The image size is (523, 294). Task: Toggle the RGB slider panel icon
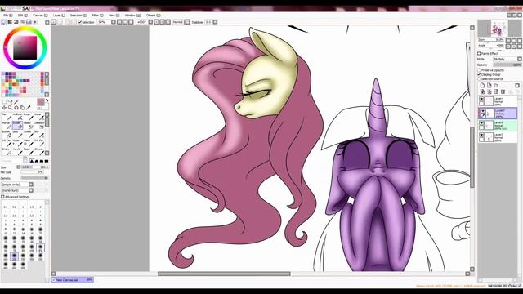(10, 22)
